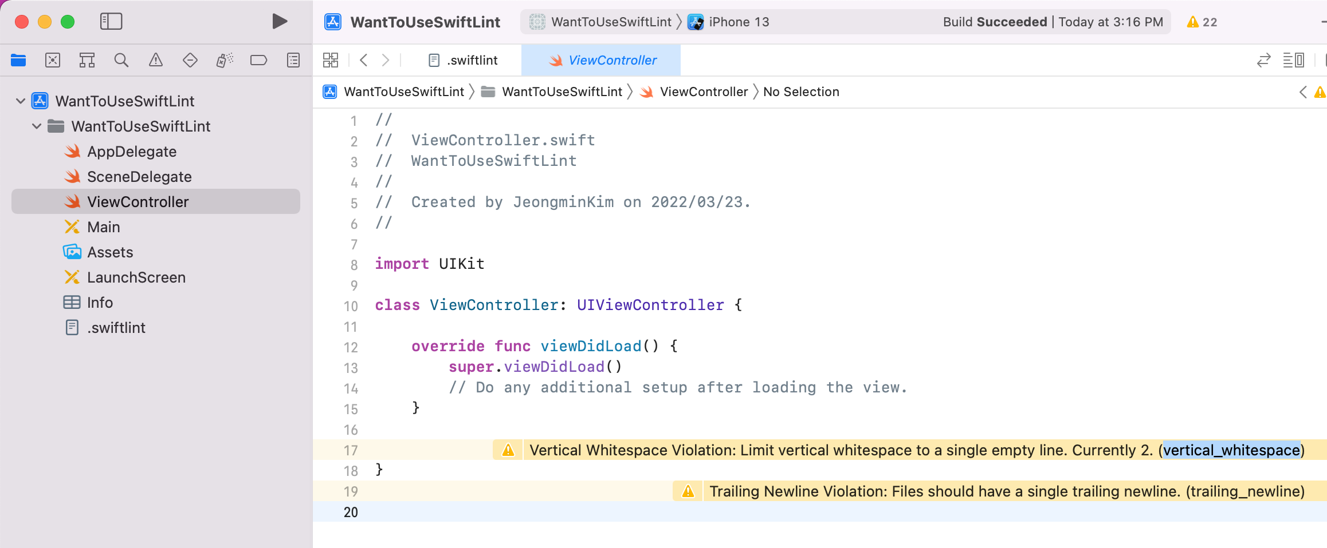Open the Assets catalog
The width and height of the screenshot is (1327, 548).
click(x=110, y=252)
